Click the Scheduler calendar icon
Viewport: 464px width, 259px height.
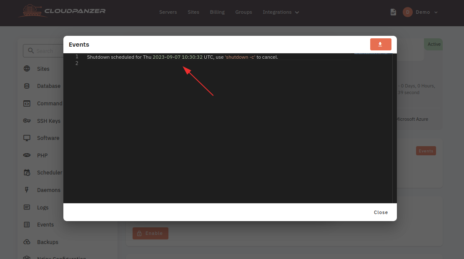point(27,173)
